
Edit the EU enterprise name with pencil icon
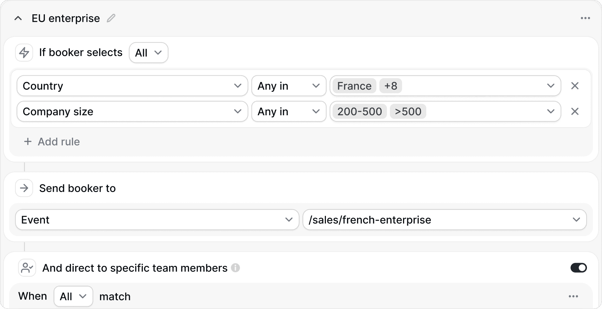111,18
